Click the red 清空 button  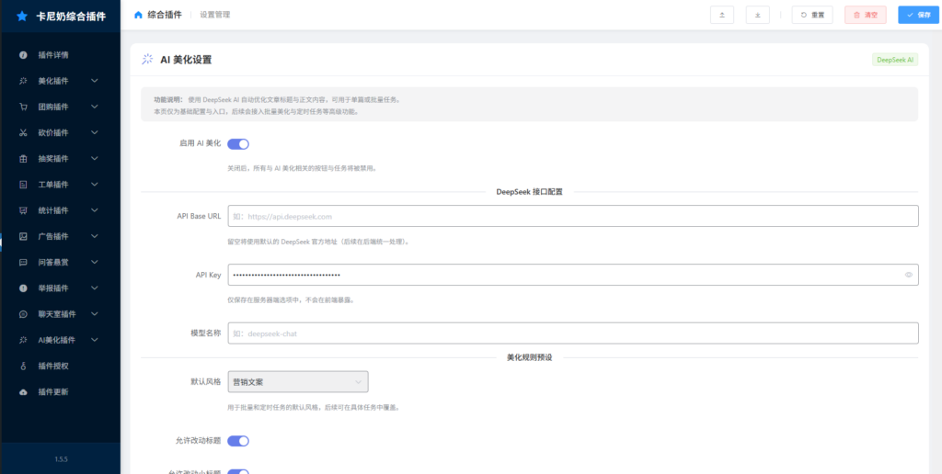coord(865,15)
